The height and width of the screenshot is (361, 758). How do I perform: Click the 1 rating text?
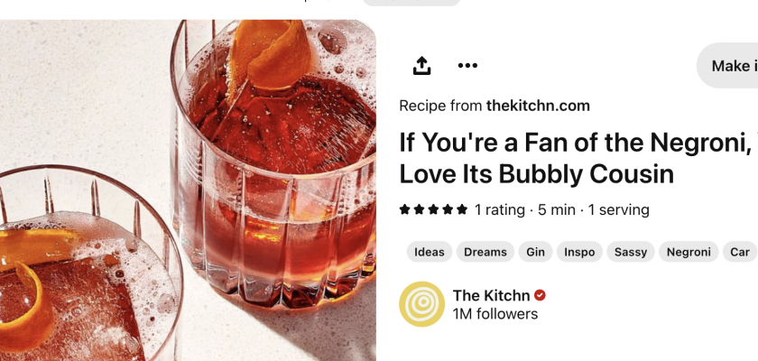(499, 209)
